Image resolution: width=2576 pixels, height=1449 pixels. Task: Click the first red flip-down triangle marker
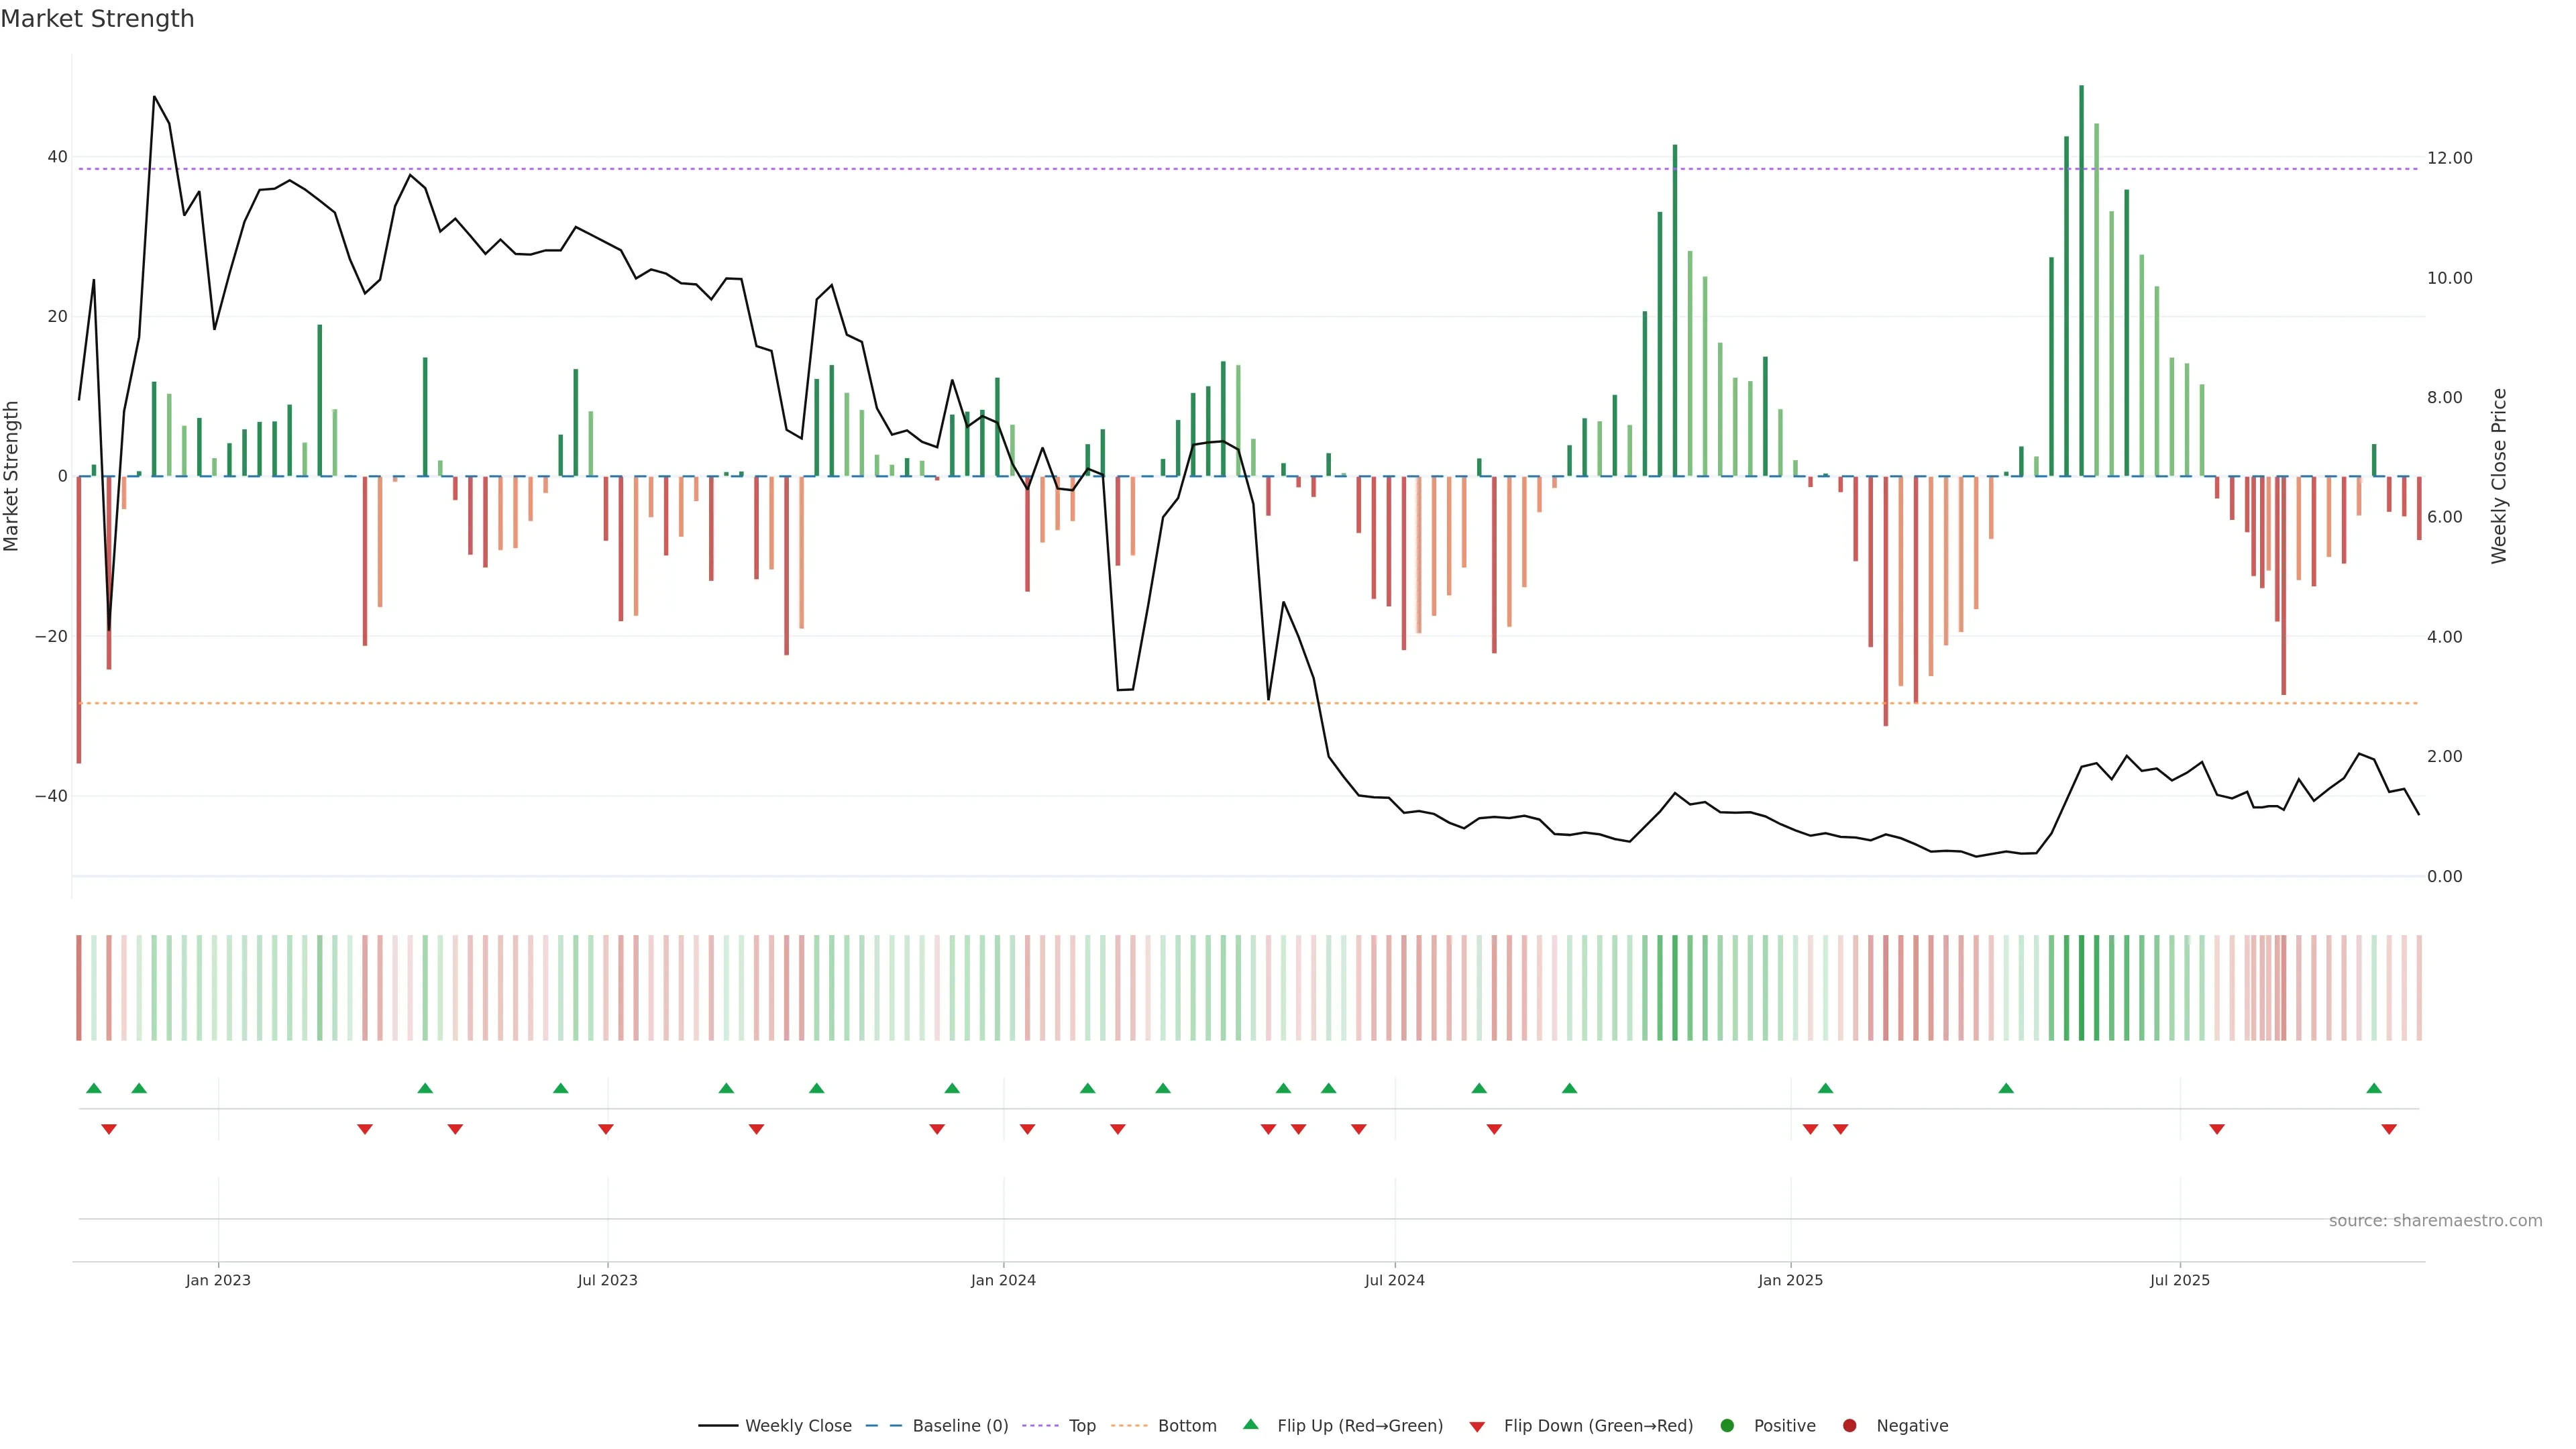tap(109, 1129)
